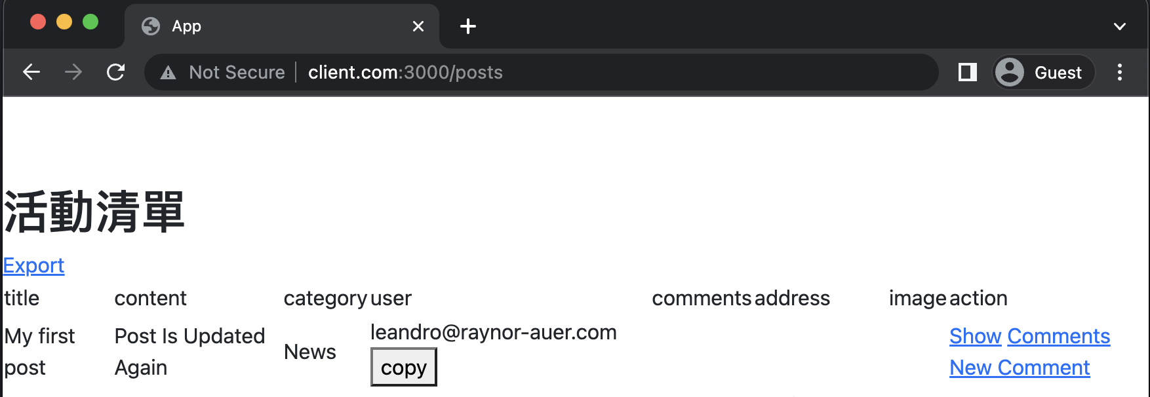This screenshot has height=397, width=1150.
Task: Click the 活動清單 page heading
Action: (x=94, y=212)
